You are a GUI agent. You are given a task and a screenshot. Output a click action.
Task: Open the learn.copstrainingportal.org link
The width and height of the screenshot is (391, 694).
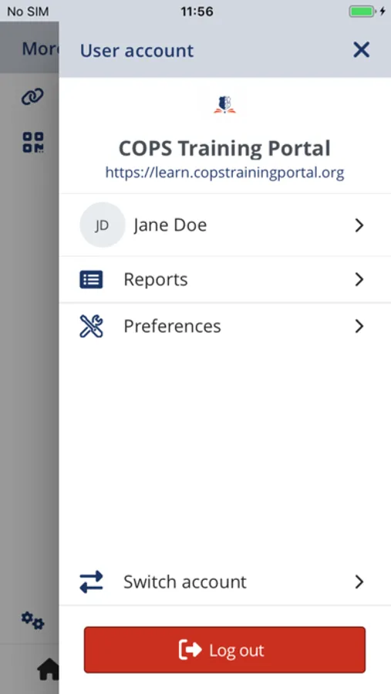[x=224, y=172]
